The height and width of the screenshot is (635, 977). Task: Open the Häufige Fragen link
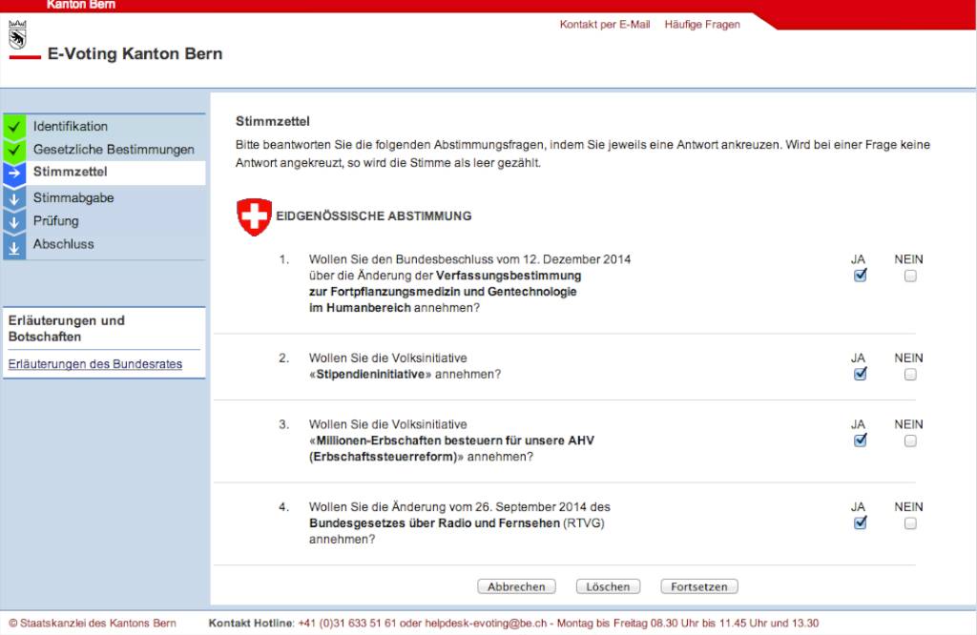pyautogui.click(x=701, y=25)
